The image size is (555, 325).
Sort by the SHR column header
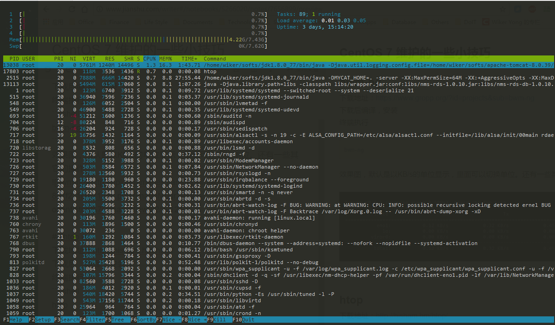129,59
